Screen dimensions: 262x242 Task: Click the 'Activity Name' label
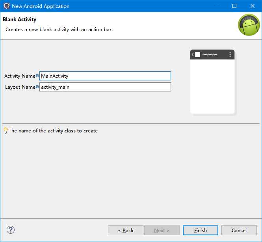(20, 76)
